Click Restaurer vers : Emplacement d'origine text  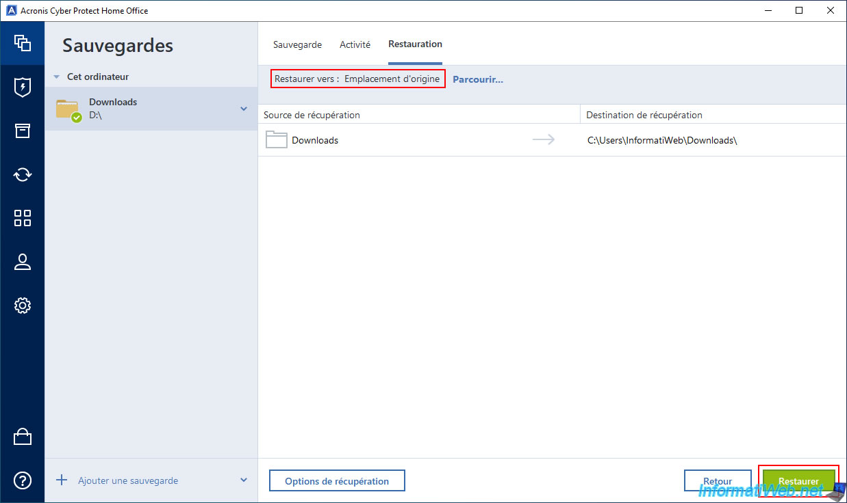(357, 79)
